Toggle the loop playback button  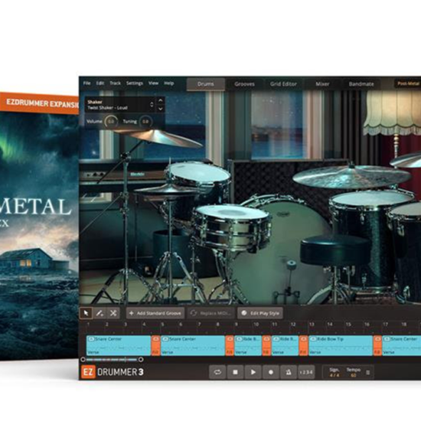pos(217,372)
